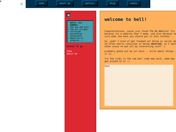Click the 'places to go' heading
The image size is (176, 132).
(75, 46)
